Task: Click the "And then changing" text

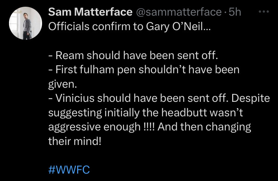Action: (204, 127)
